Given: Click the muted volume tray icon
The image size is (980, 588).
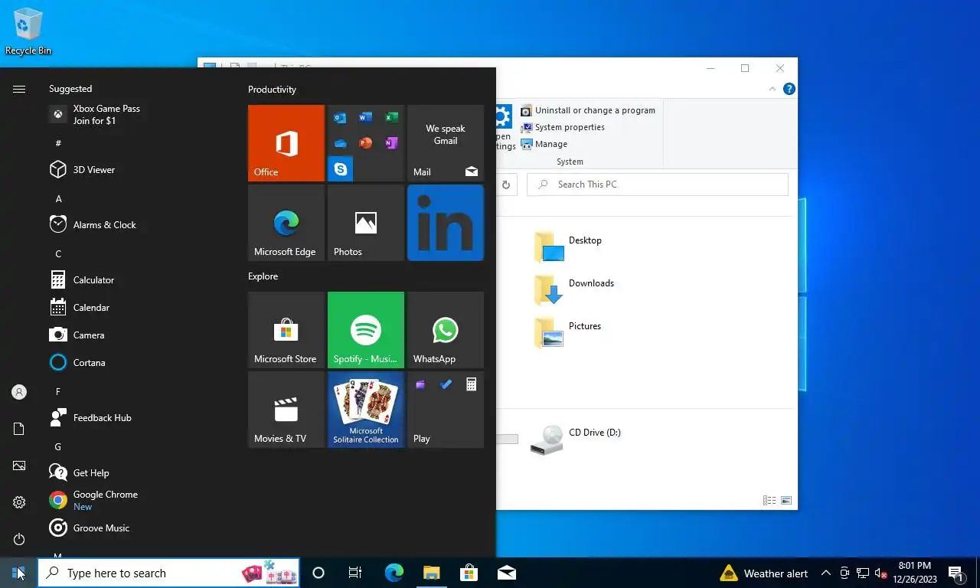Looking at the screenshot, I should 880,573.
